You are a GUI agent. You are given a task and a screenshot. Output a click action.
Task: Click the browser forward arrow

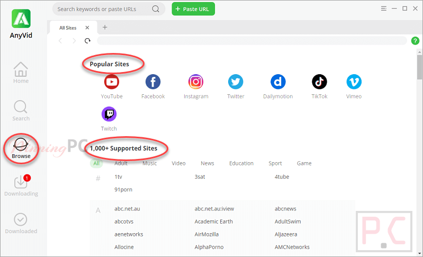(74, 41)
